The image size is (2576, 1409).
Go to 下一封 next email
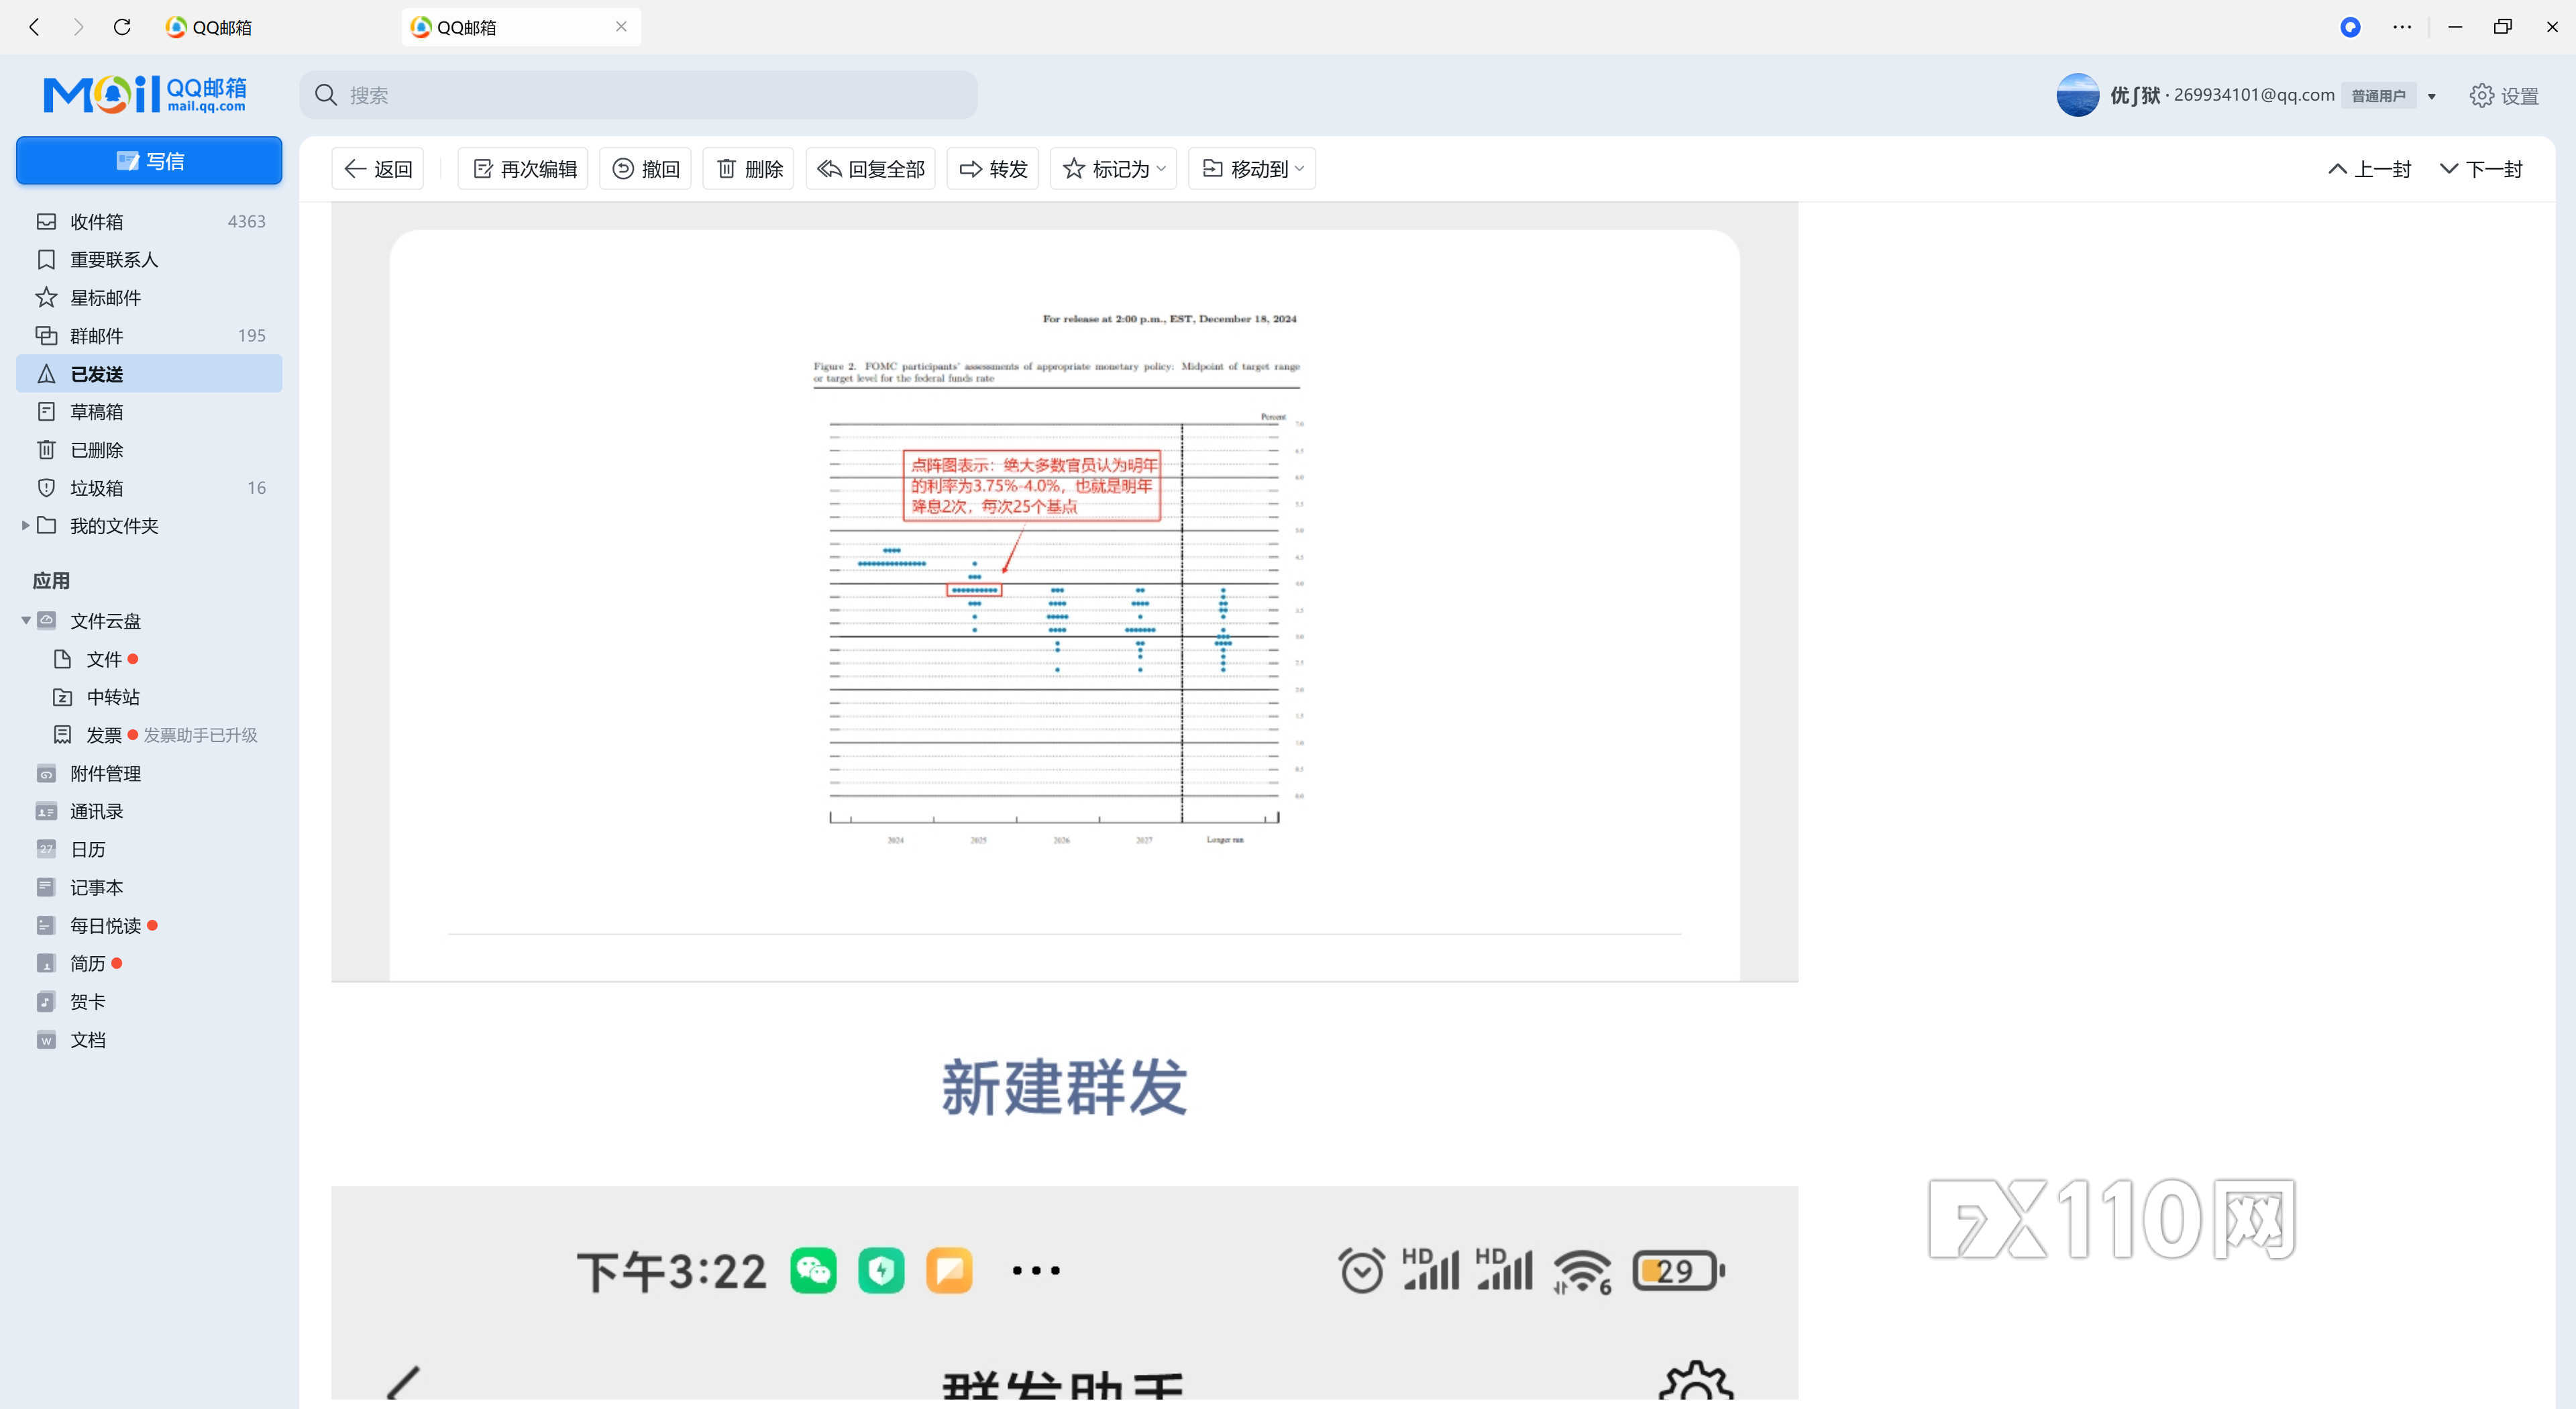[2482, 169]
